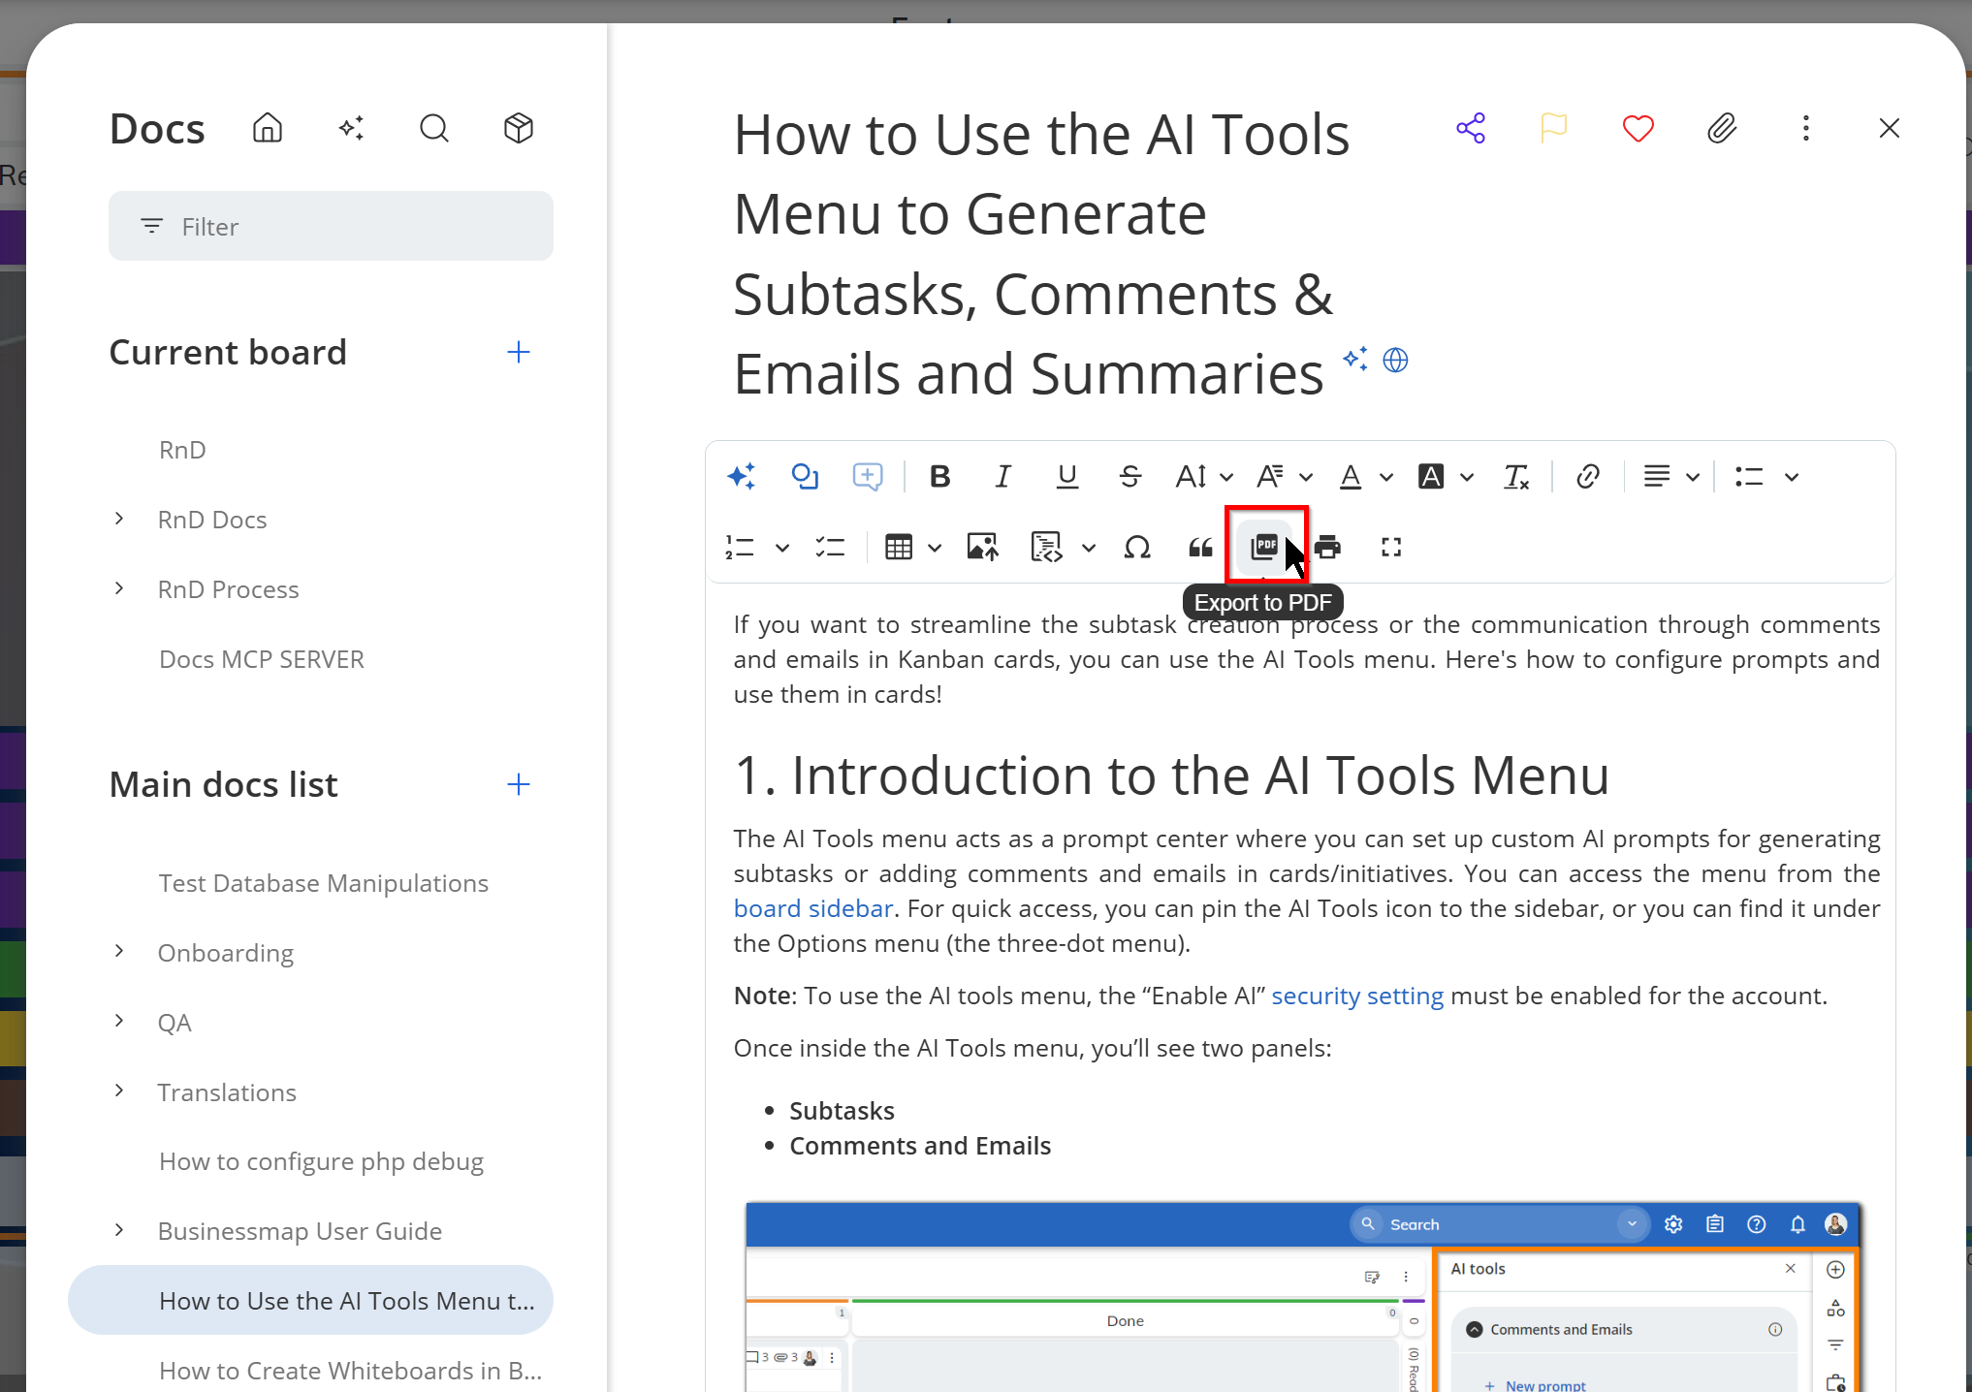Screen dimensions: 1972x1392
Task: Open How to configure php debug doc
Action: tap(321, 1161)
